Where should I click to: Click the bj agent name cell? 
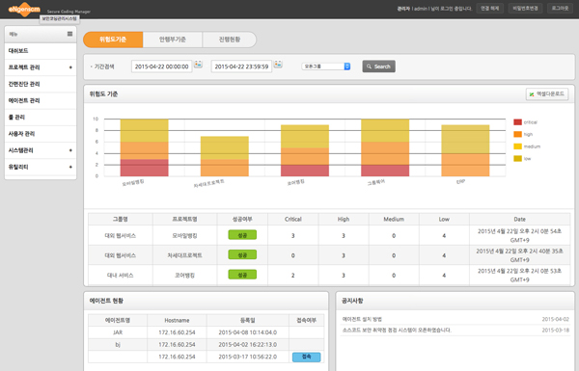(118, 344)
